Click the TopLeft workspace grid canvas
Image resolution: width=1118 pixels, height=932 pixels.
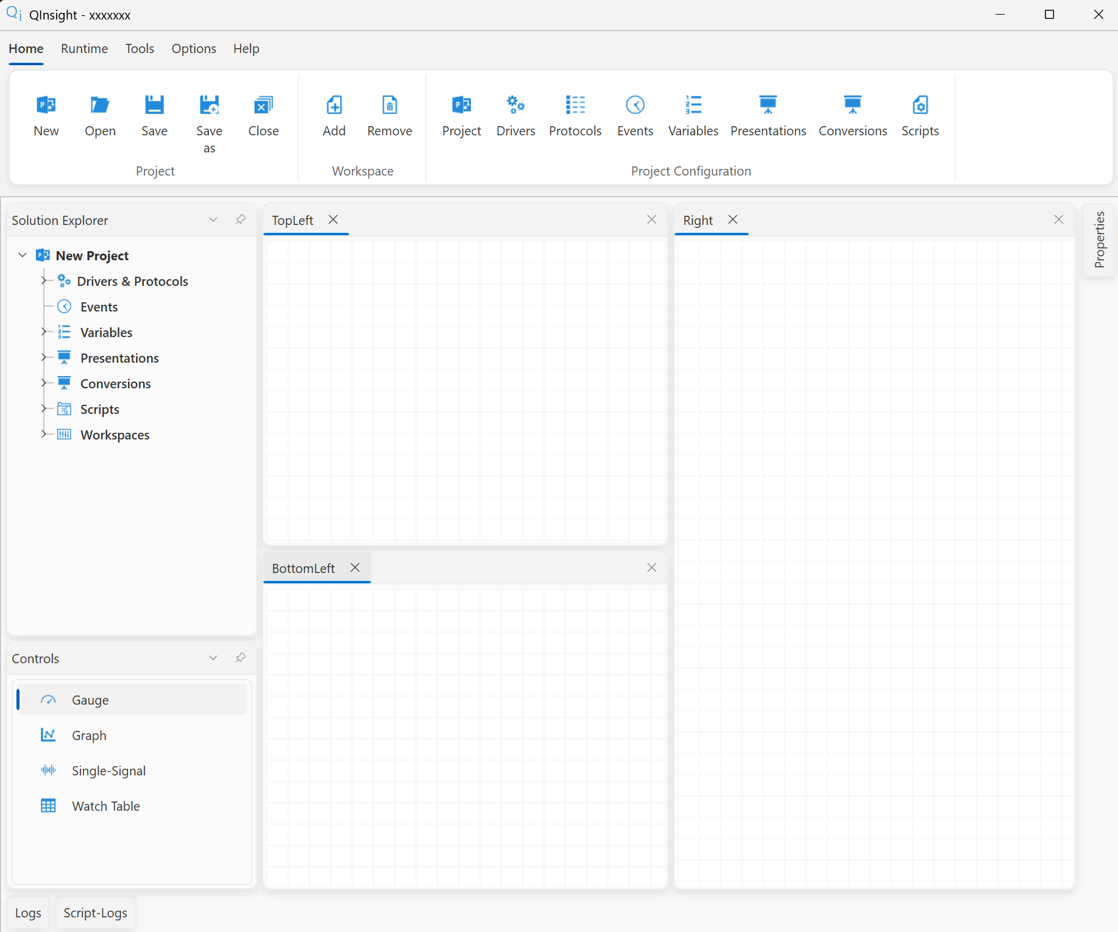(466, 391)
